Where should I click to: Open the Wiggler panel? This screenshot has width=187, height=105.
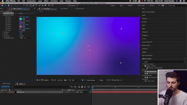(x=144, y=52)
